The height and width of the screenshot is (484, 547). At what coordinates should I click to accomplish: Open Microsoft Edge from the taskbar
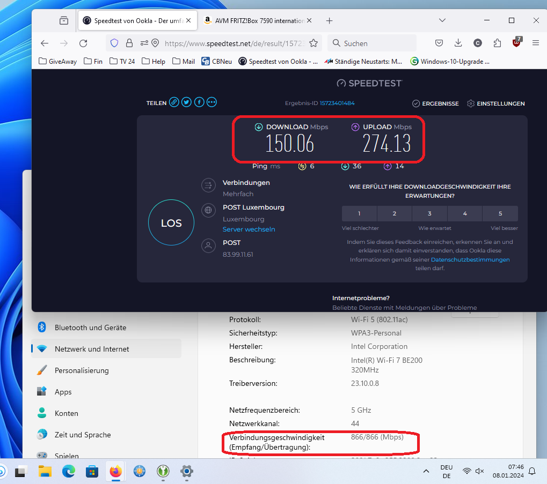(x=69, y=472)
